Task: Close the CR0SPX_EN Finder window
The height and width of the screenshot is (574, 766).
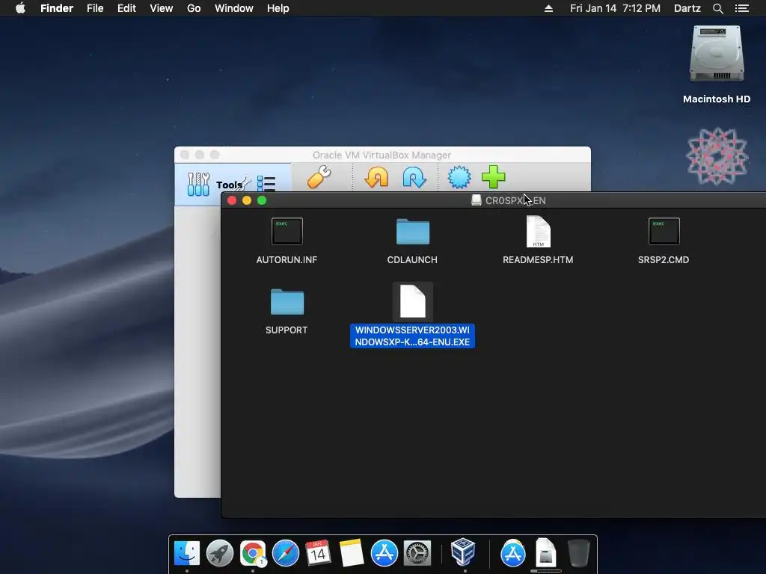Action: coord(232,200)
